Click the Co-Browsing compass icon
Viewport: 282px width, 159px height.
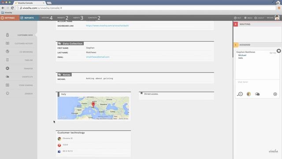coord(7,52)
